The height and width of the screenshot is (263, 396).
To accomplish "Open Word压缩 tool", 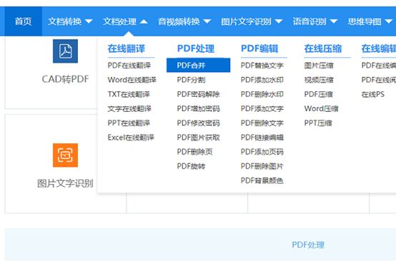I will tap(321, 108).
